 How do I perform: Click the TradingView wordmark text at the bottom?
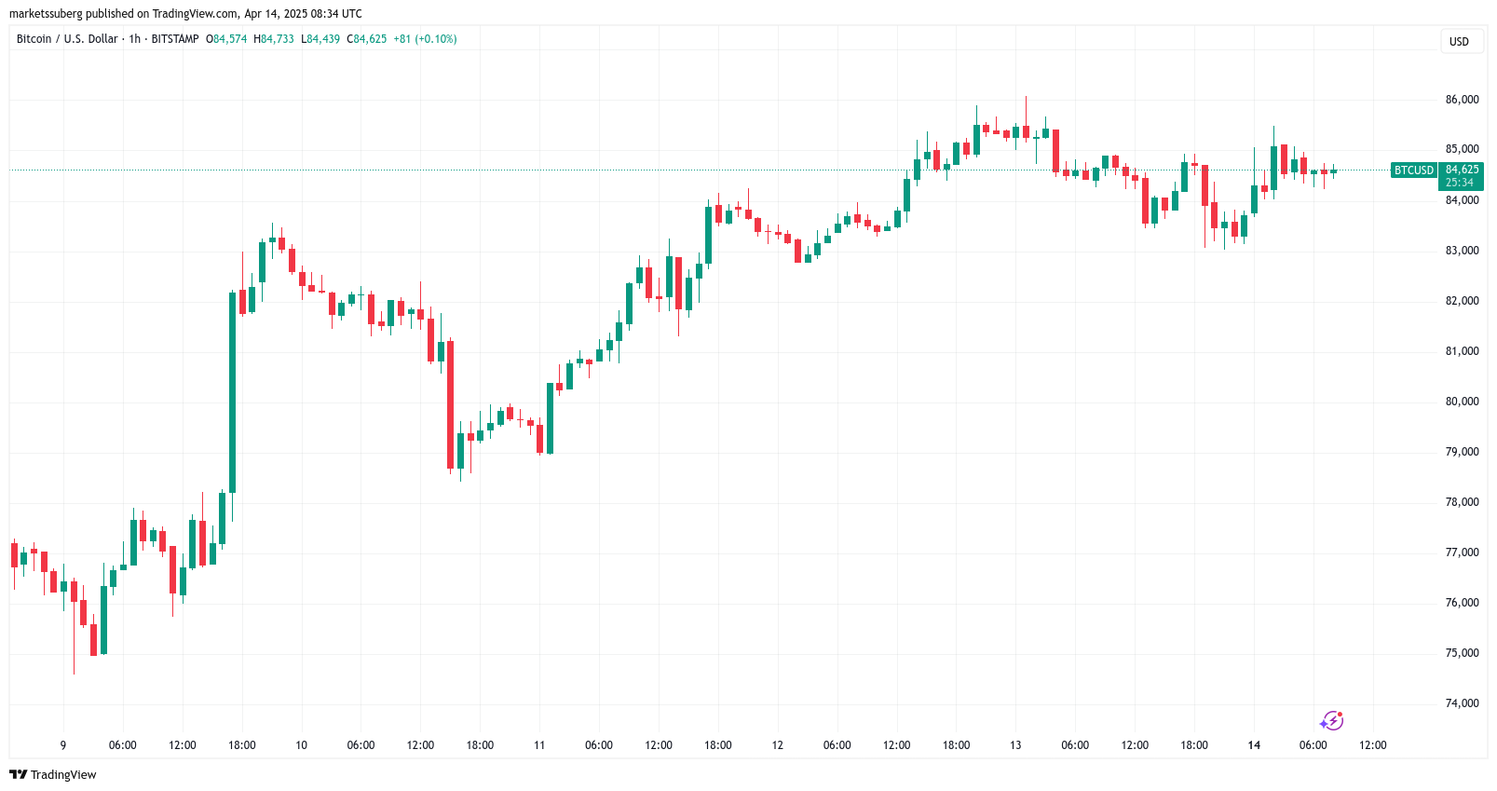[x=63, y=775]
